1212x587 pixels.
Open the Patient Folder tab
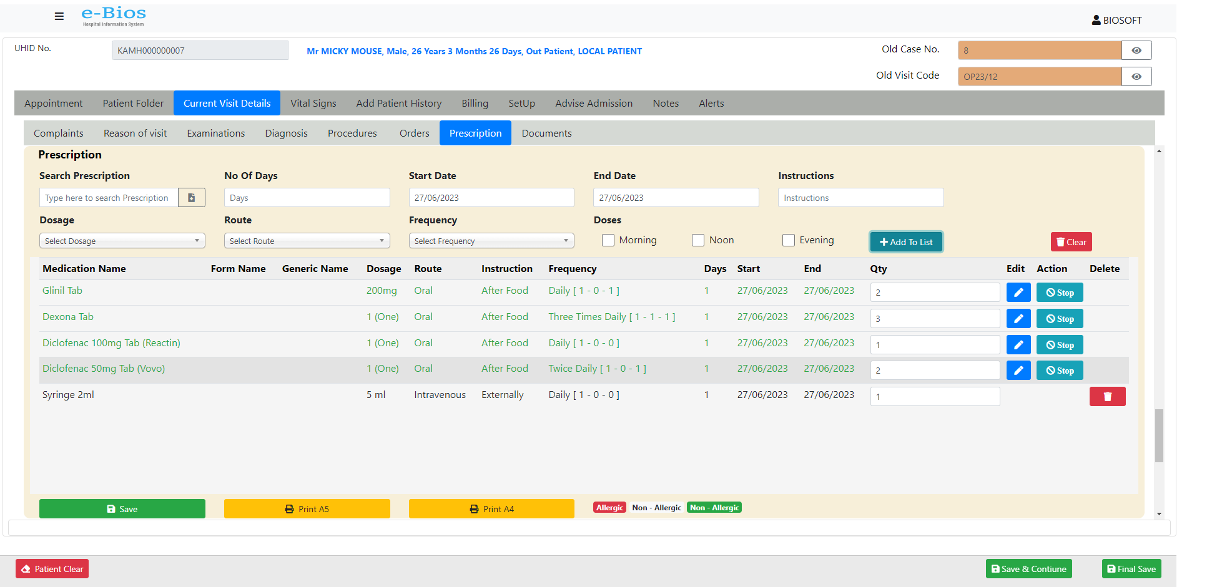click(x=133, y=104)
